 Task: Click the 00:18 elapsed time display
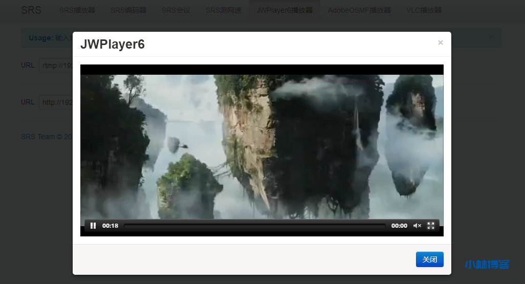point(110,226)
